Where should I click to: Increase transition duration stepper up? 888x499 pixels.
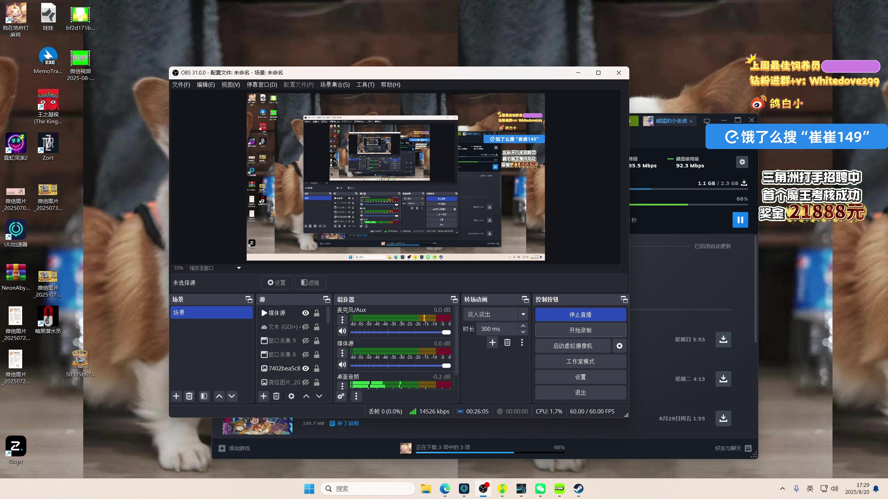[x=523, y=326]
